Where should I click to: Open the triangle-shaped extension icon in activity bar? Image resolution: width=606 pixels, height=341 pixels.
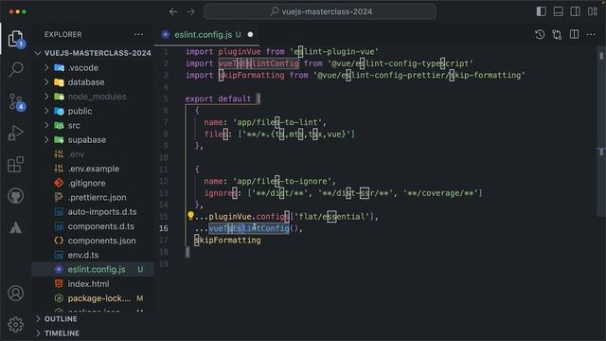pos(16,227)
